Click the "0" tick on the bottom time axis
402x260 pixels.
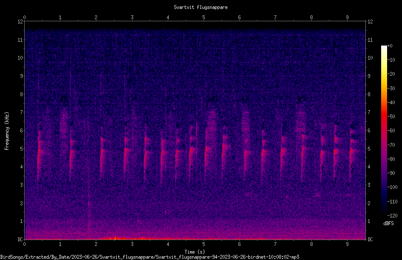(24, 244)
